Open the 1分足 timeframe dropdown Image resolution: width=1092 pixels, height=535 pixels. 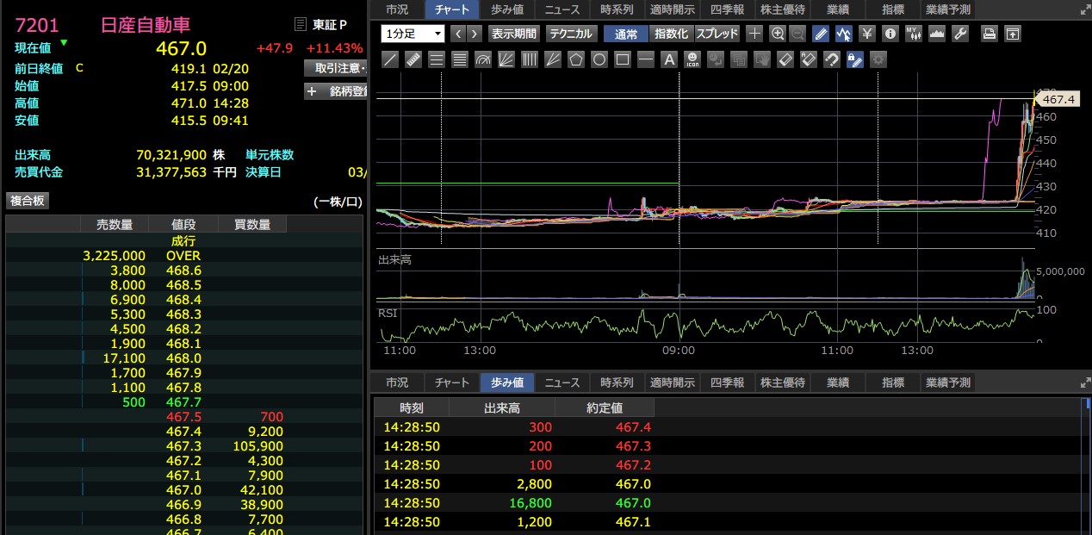pyautogui.click(x=413, y=34)
